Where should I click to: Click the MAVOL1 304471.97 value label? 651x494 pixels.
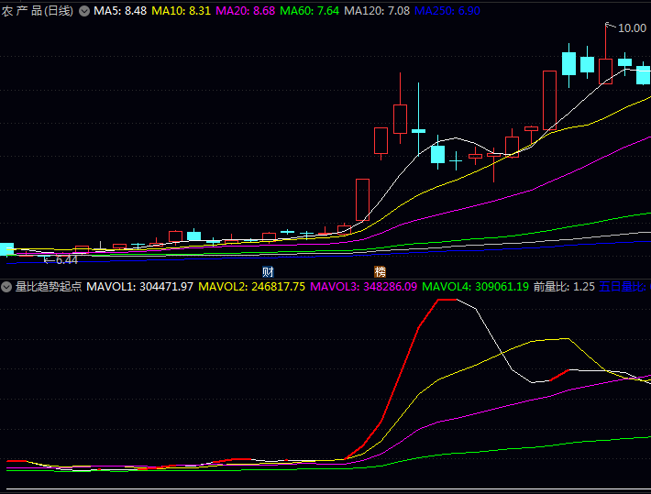[140, 287]
